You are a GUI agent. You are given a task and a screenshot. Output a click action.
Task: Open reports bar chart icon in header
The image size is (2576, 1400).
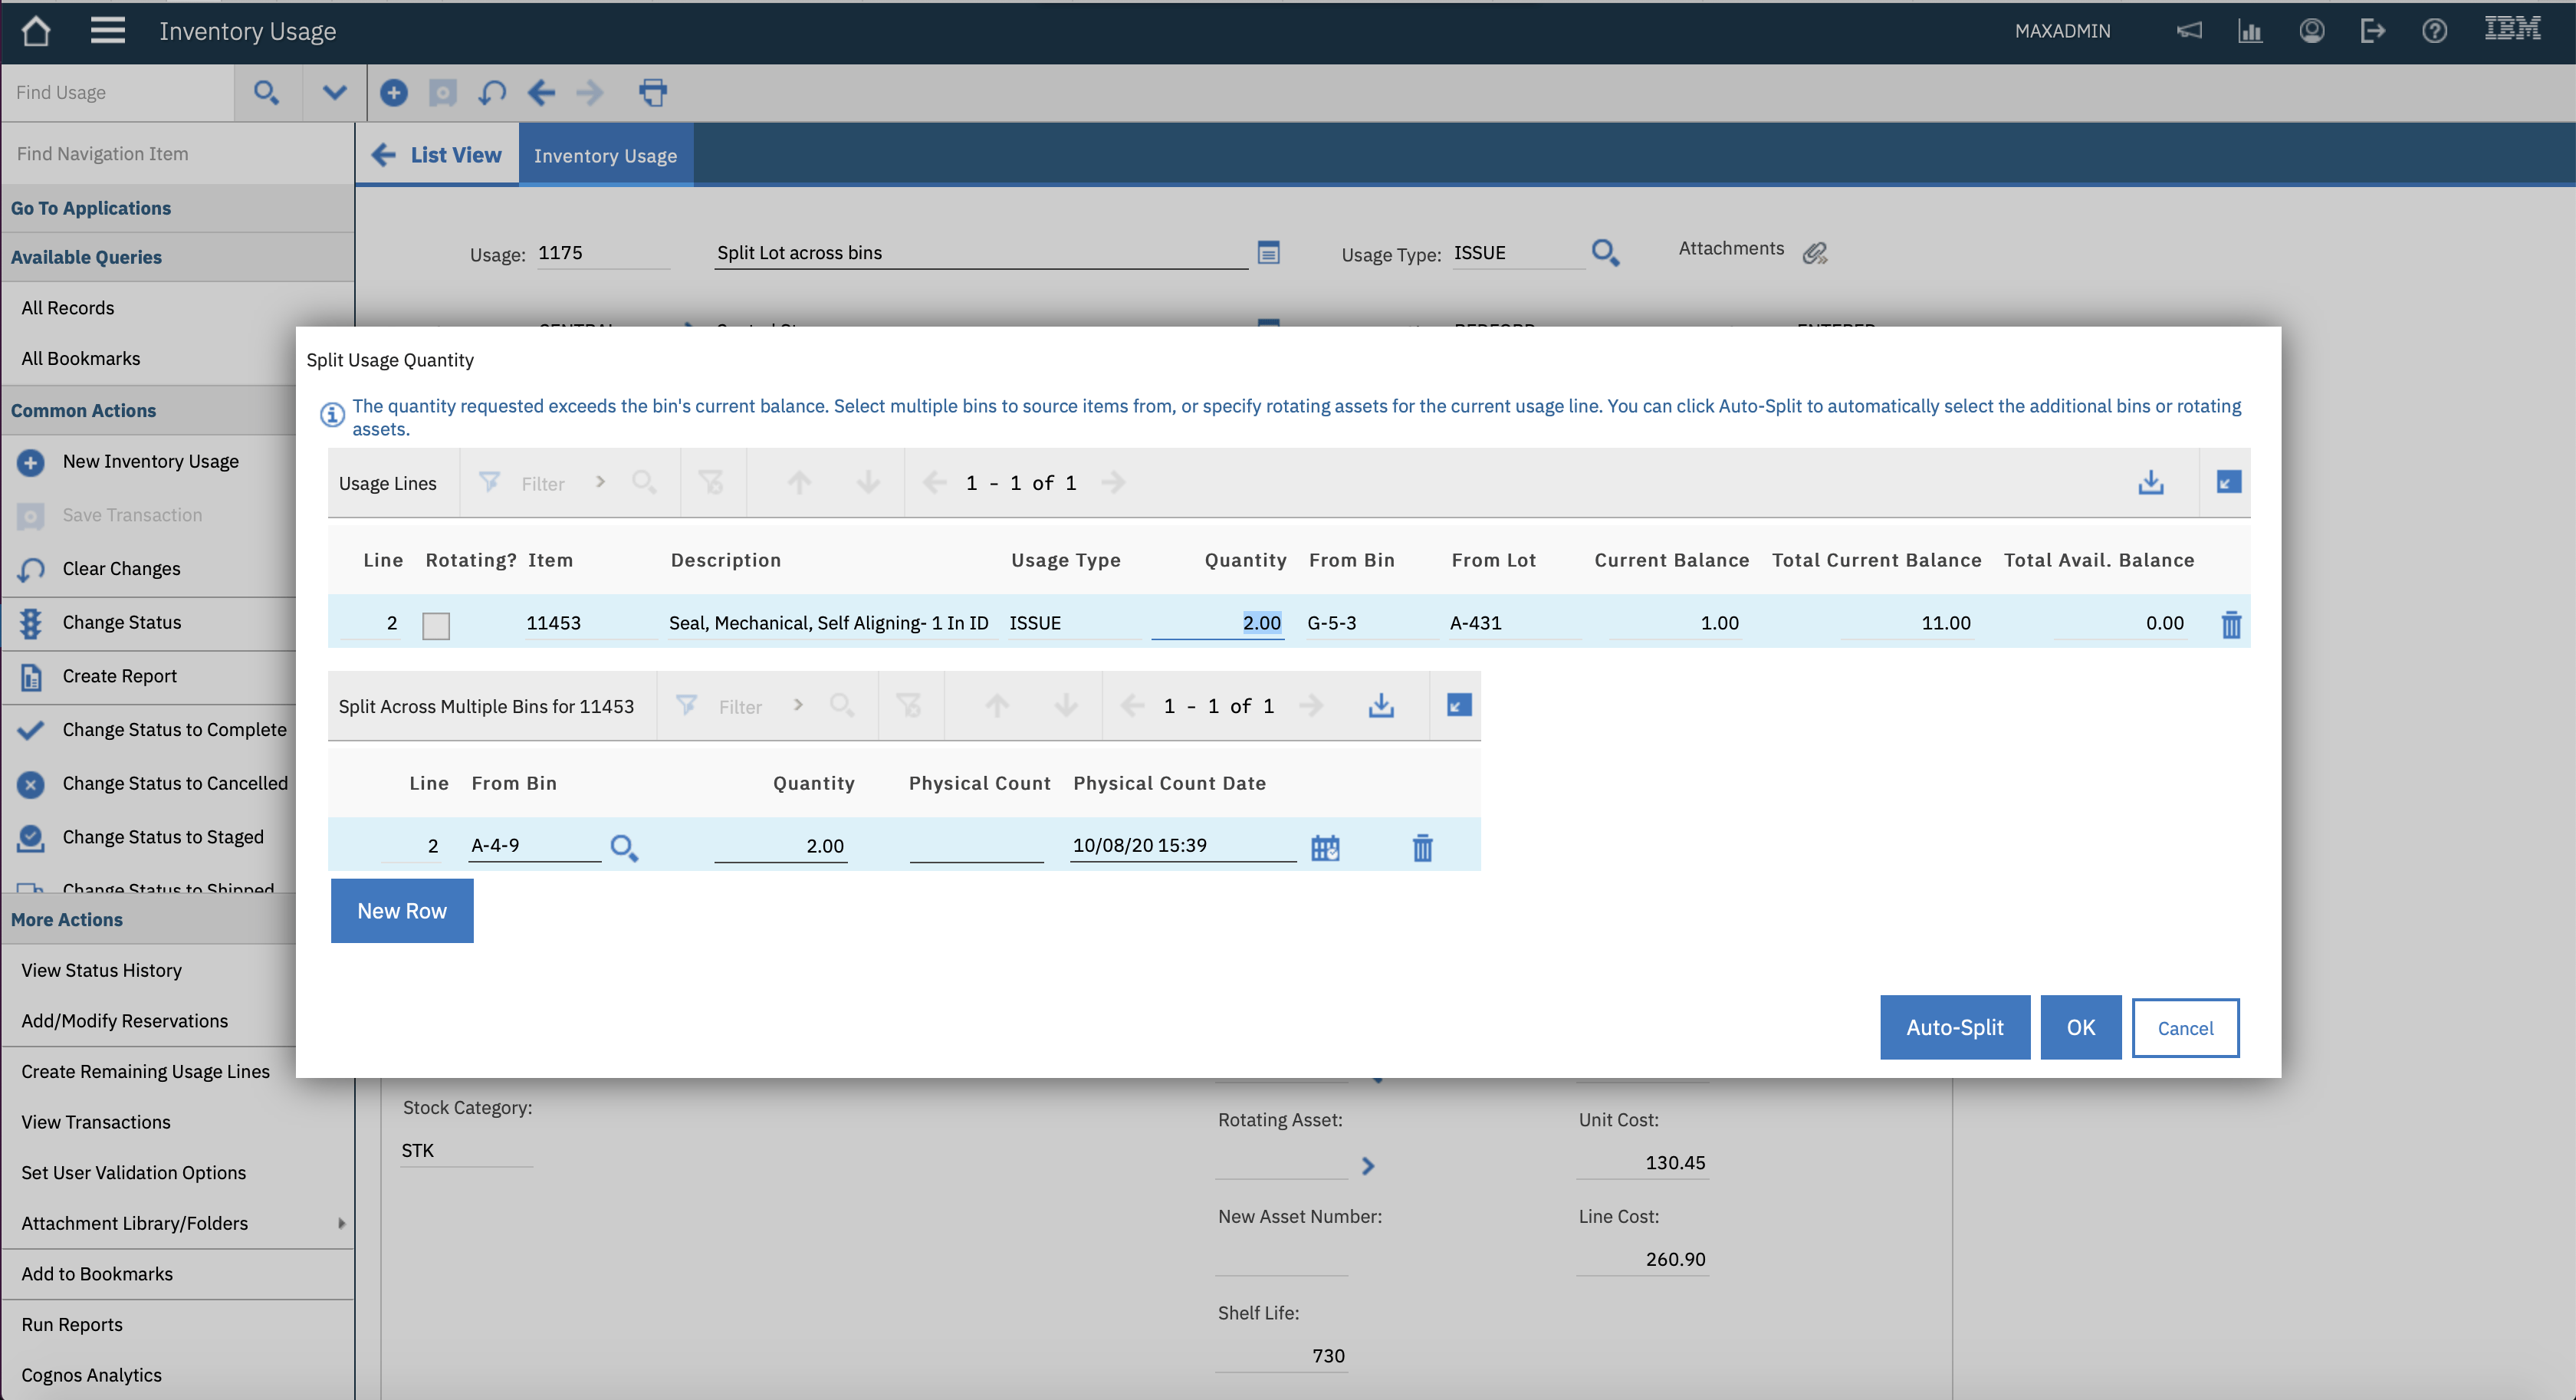coord(2250,31)
